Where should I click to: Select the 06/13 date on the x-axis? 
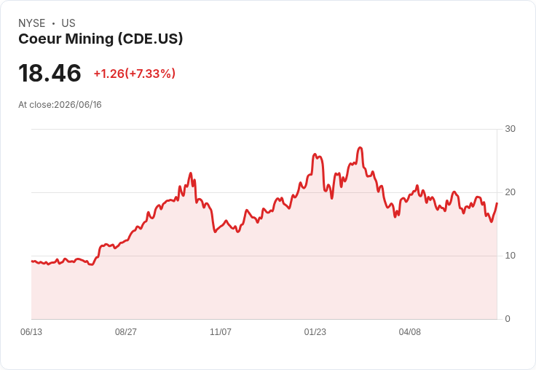pyautogui.click(x=31, y=332)
